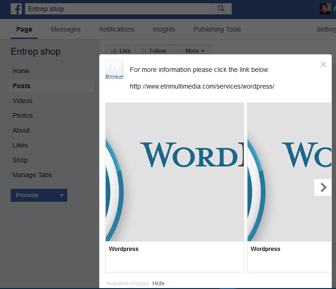Click the second Wordpress carousel image

pos(290,172)
